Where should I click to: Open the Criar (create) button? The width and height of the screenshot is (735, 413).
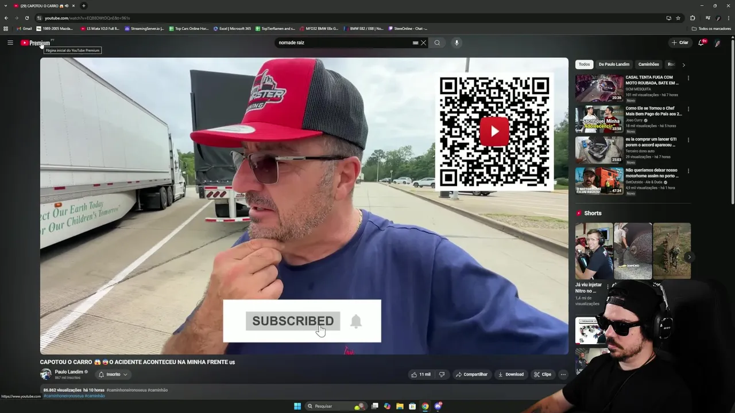(680, 42)
